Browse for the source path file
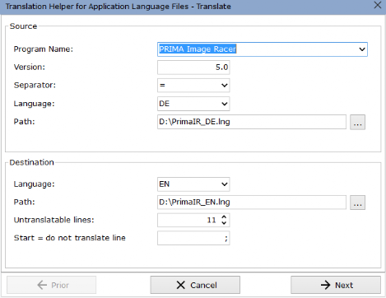 point(357,122)
